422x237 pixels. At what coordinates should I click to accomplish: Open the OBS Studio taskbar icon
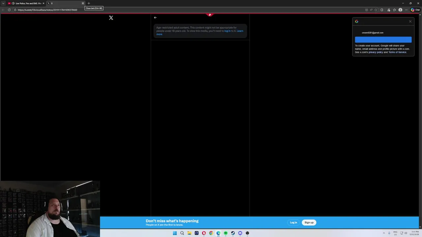coord(247,233)
